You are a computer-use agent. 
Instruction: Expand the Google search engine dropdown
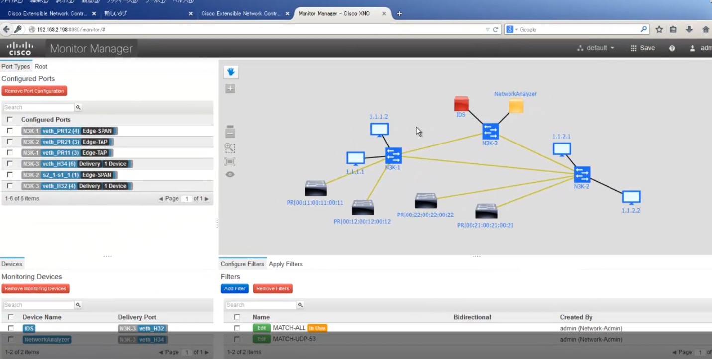pyautogui.click(x=512, y=30)
